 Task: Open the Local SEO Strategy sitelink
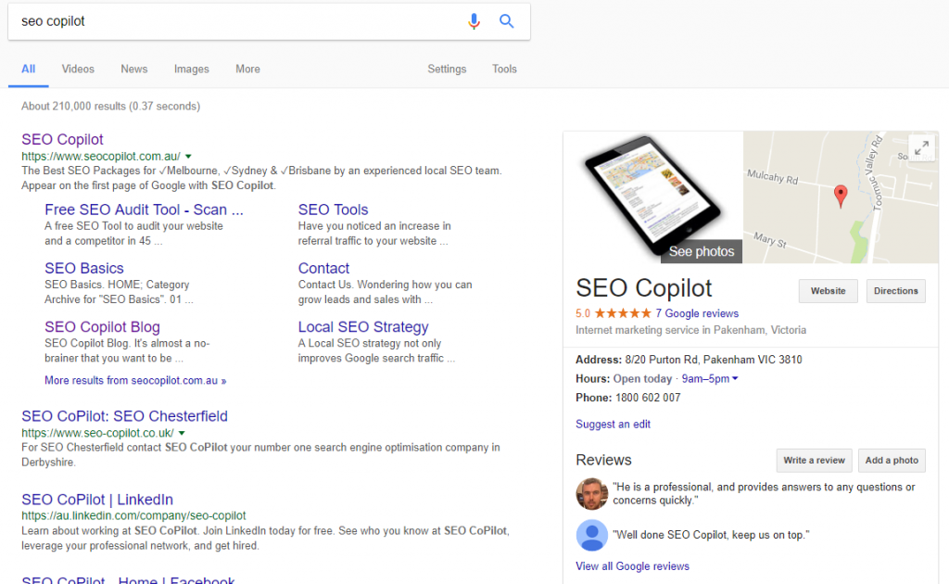tap(363, 327)
